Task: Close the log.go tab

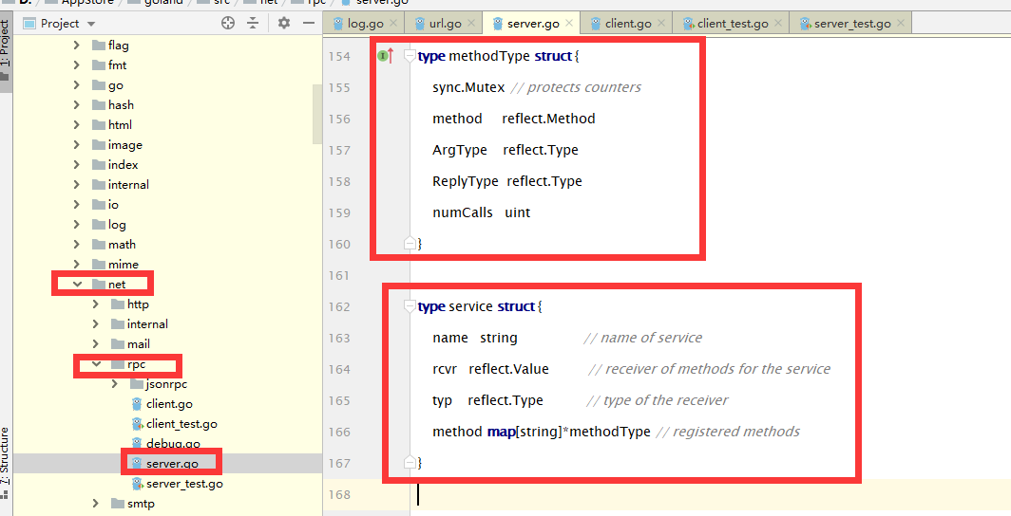Action: click(394, 23)
